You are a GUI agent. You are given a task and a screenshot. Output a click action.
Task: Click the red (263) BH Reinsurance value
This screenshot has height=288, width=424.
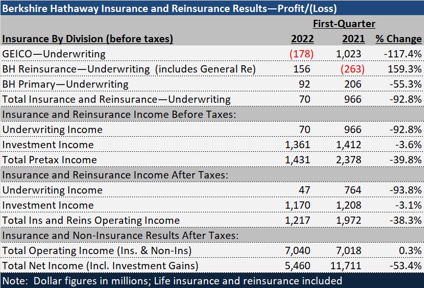353,69
